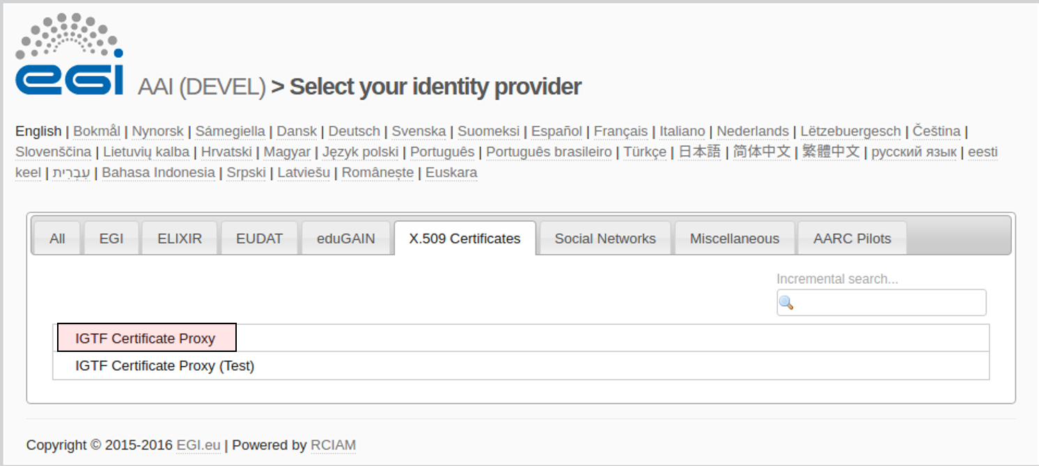
Task: Switch language to Nynorsk
Action: [158, 131]
